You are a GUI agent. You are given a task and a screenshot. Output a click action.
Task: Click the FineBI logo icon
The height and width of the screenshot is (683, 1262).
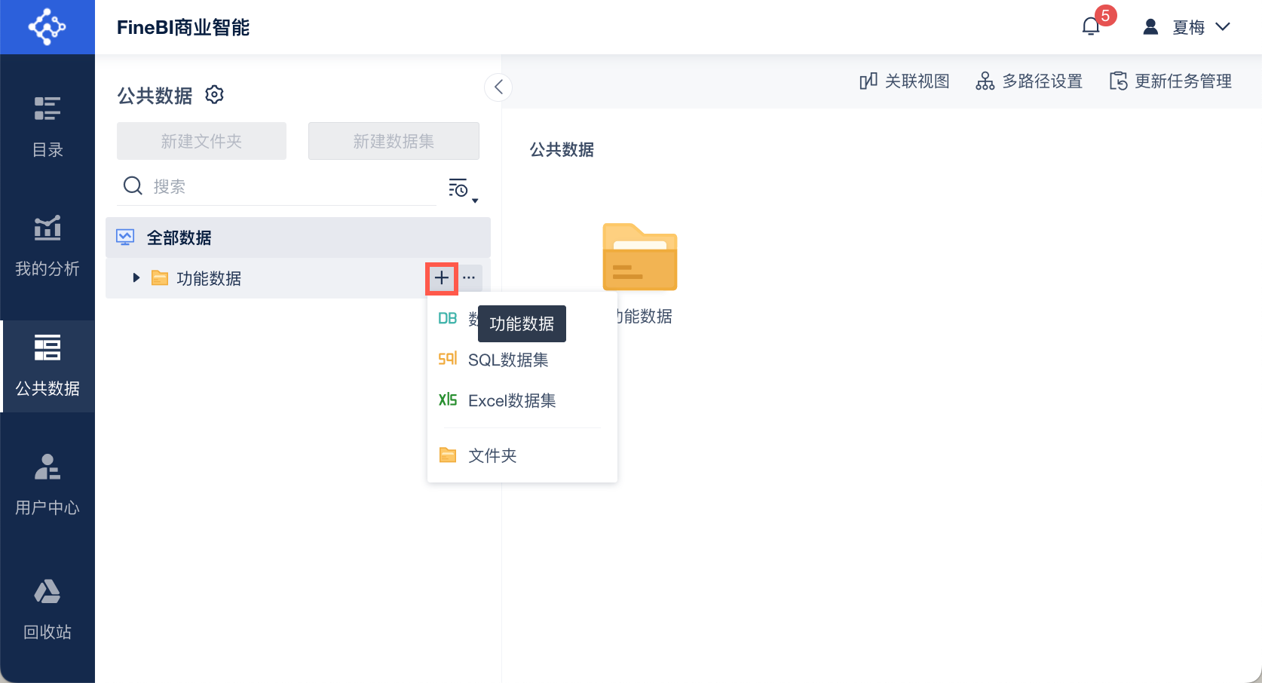(47, 27)
